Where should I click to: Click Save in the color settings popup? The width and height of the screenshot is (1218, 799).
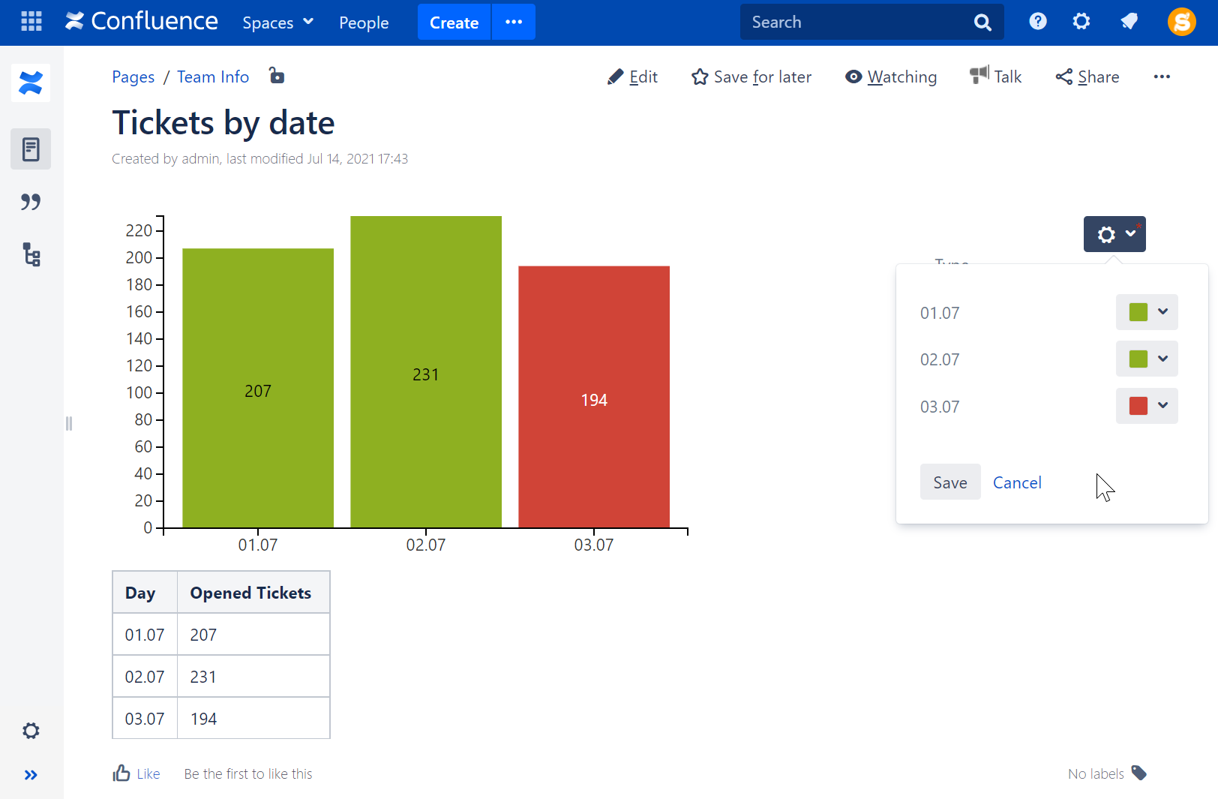coord(949,482)
